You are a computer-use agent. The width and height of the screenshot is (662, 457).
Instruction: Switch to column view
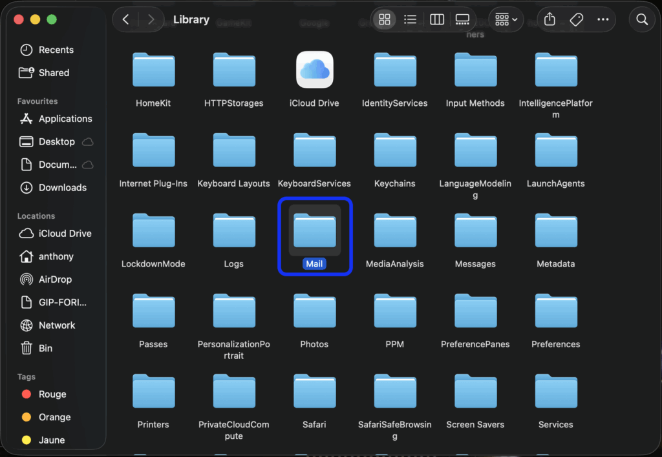point(437,19)
